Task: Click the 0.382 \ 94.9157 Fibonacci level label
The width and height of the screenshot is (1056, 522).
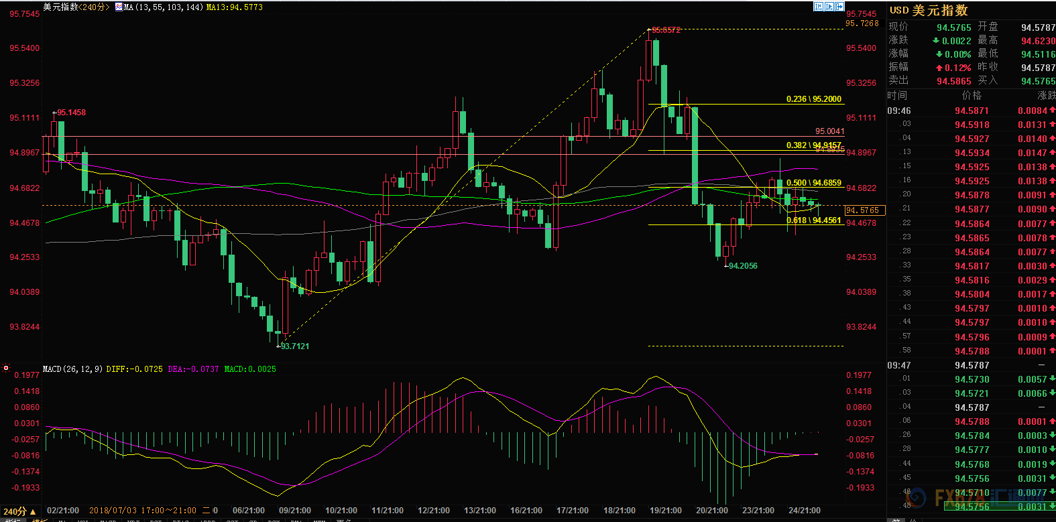Action: pyautogui.click(x=814, y=145)
